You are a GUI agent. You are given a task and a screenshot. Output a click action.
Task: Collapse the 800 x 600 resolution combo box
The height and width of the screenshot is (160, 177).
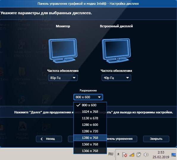(x=88, y=97)
